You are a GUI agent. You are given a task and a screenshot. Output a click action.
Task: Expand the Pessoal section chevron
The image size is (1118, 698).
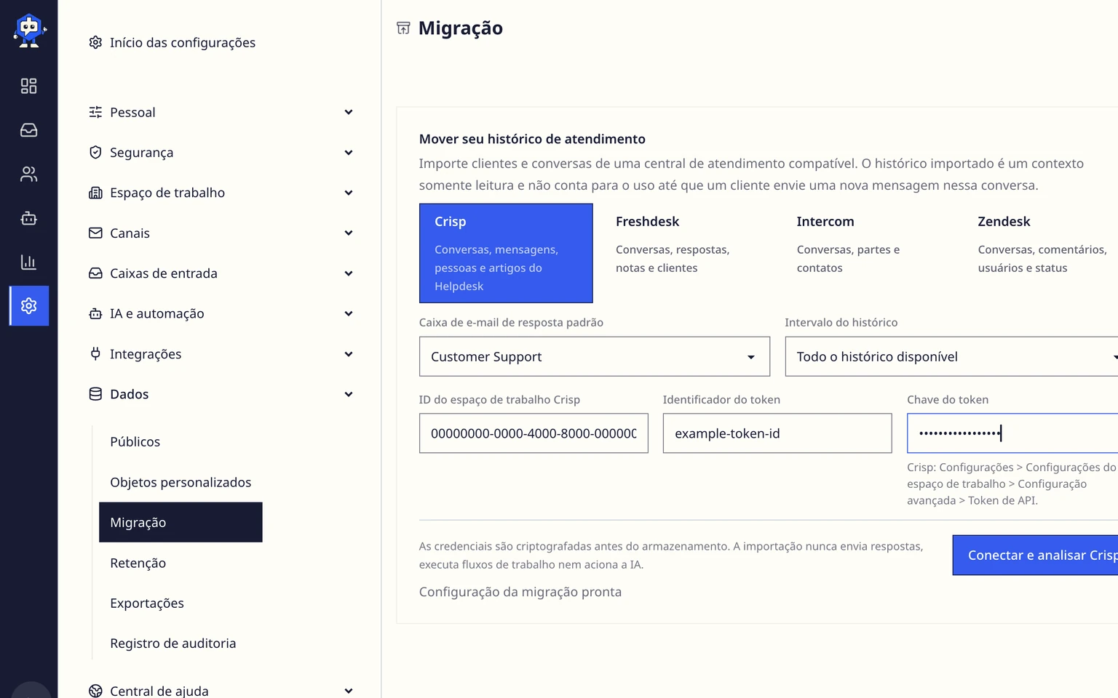[349, 112]
